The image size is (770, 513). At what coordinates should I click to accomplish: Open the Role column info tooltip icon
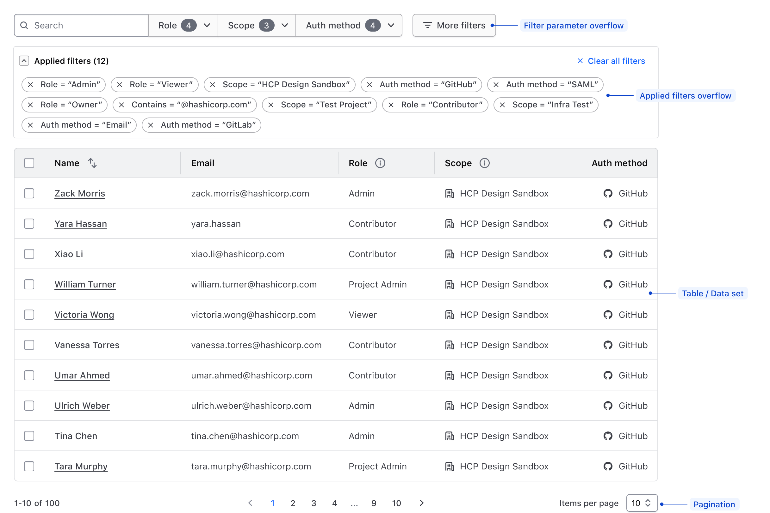click(x=380, y=163)
